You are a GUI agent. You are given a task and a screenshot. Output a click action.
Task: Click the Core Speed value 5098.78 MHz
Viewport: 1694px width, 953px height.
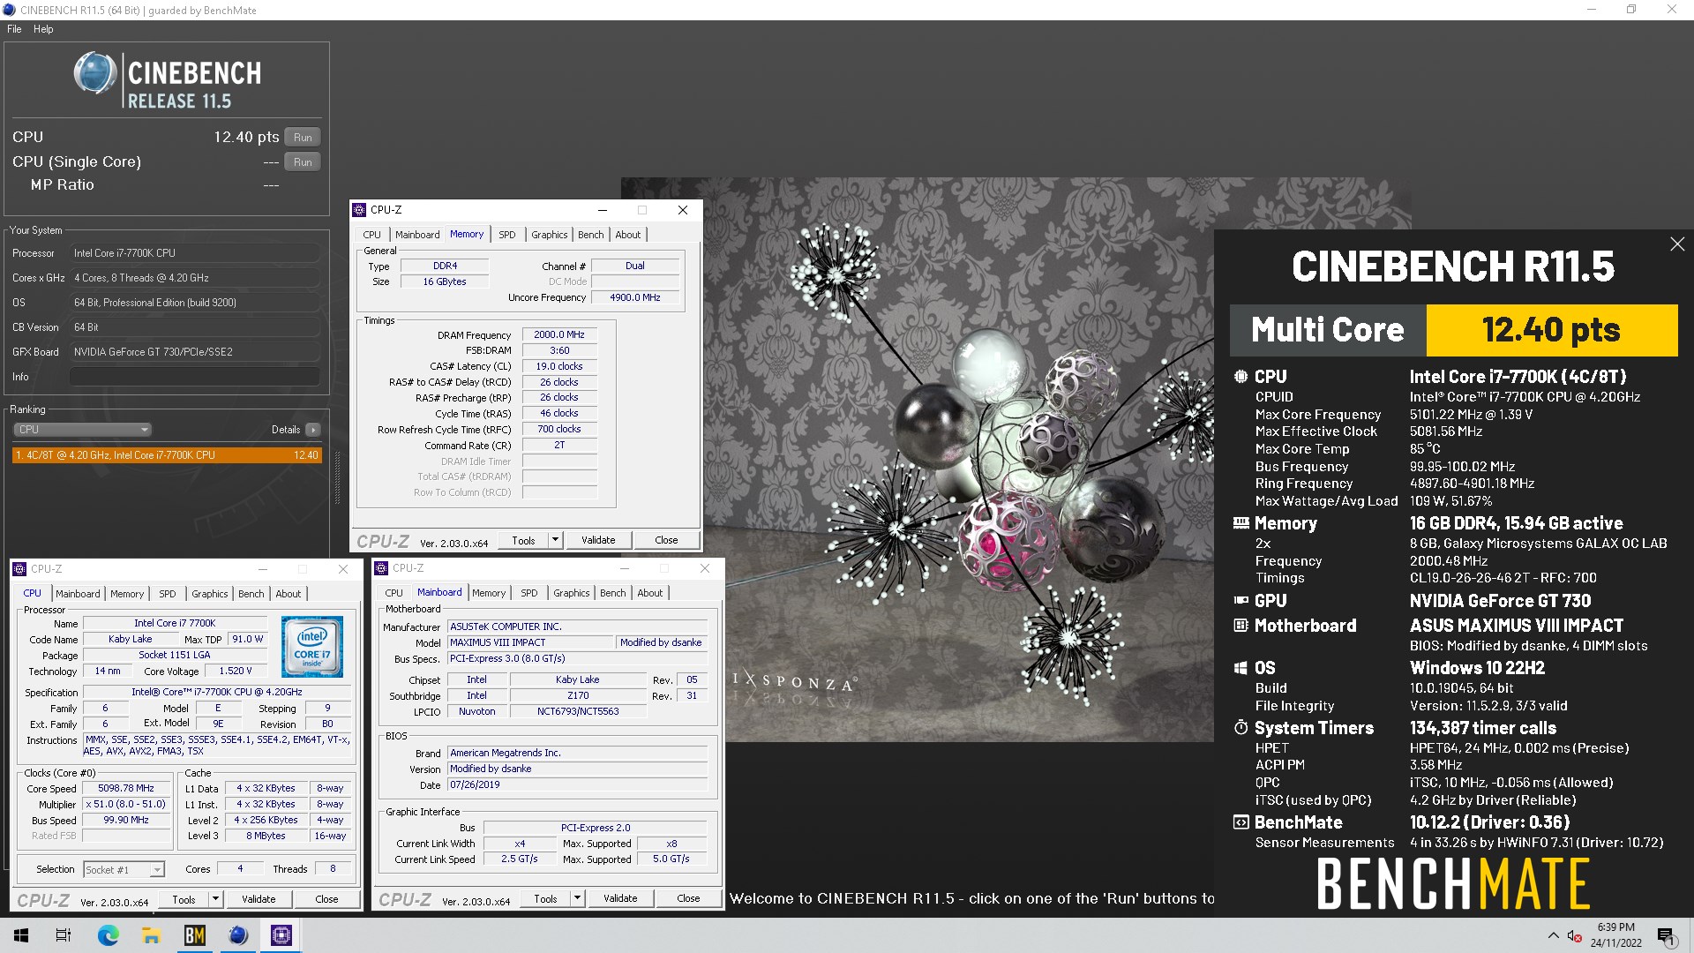click(126, 788)
